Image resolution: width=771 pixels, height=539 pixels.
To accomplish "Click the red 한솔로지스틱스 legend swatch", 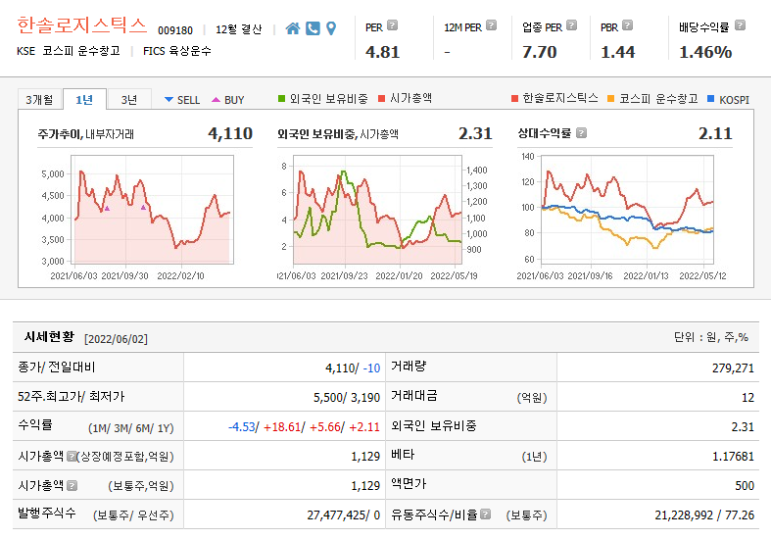I will point(514,99).
